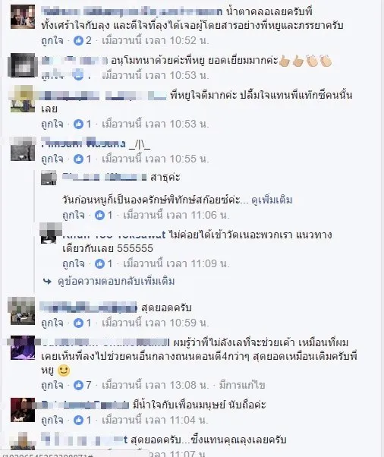Open the purple avatar of the 13:08 commenter
The image size is (384, 457).
[x=23, y=348]
